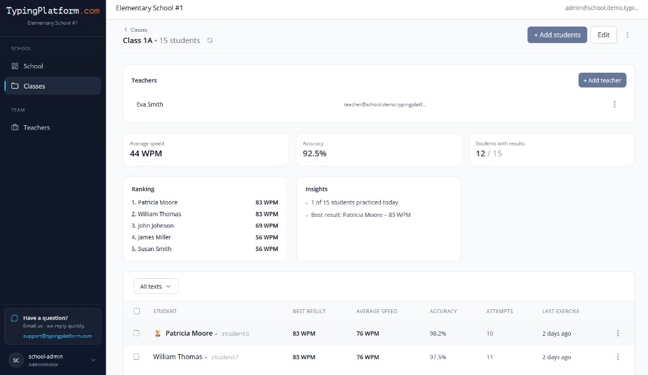
Task: Click the Teachers briefcase icon in sidebar
Action: point(15,127)
